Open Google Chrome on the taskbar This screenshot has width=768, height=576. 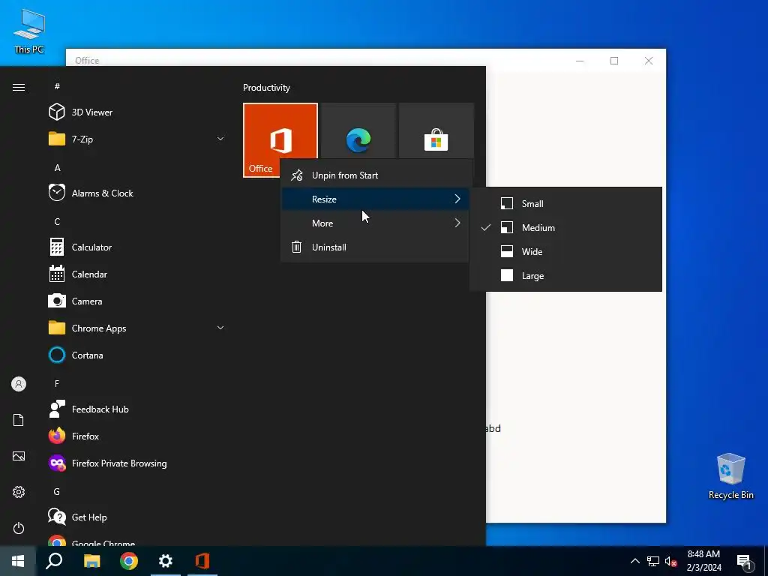(x=129, y=561)
